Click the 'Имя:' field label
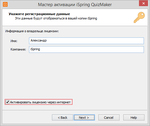 [14, 41]
